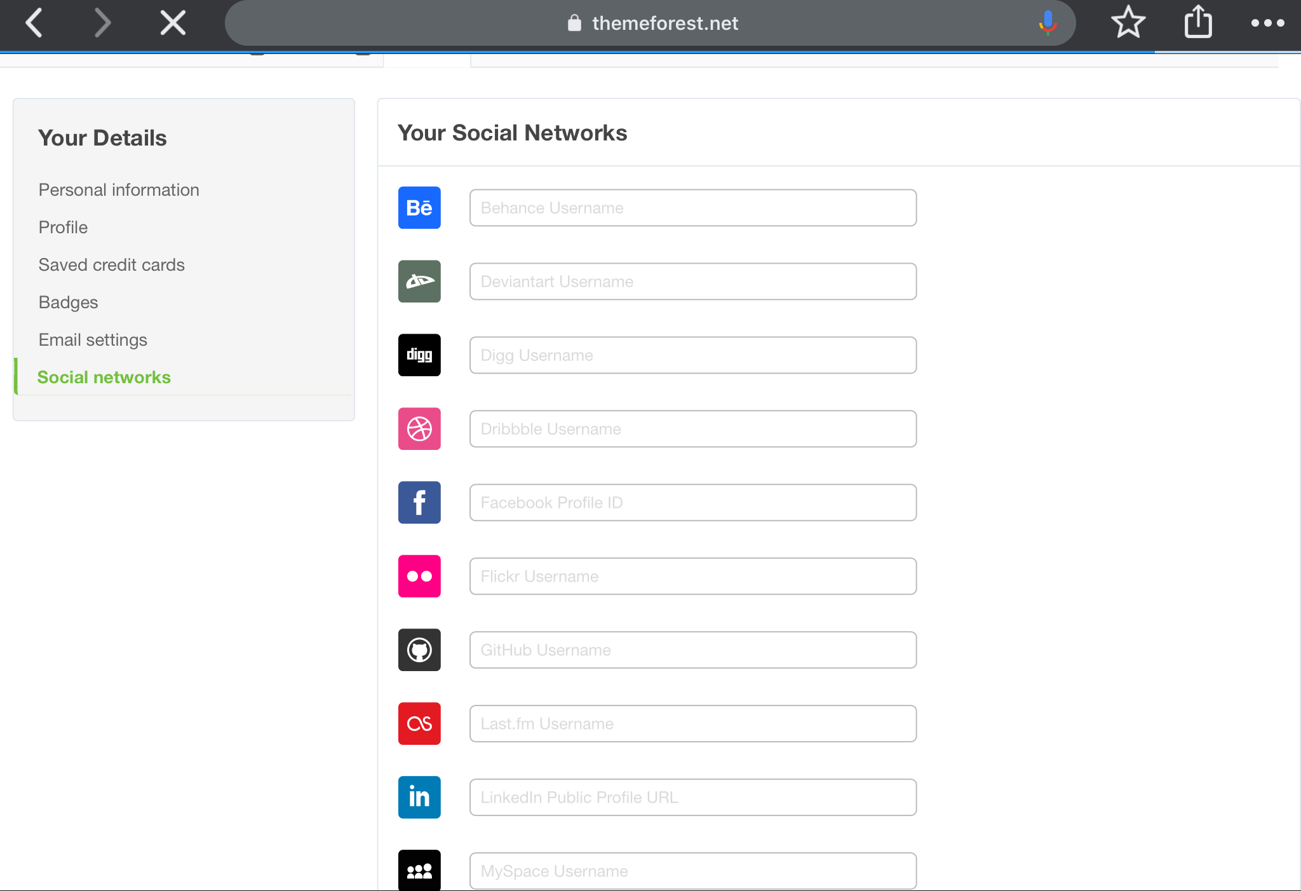Image resolution: width=1301 pixels, height=891 pixels.
Task: Focus the MySpace Username field
Action: 693,871
